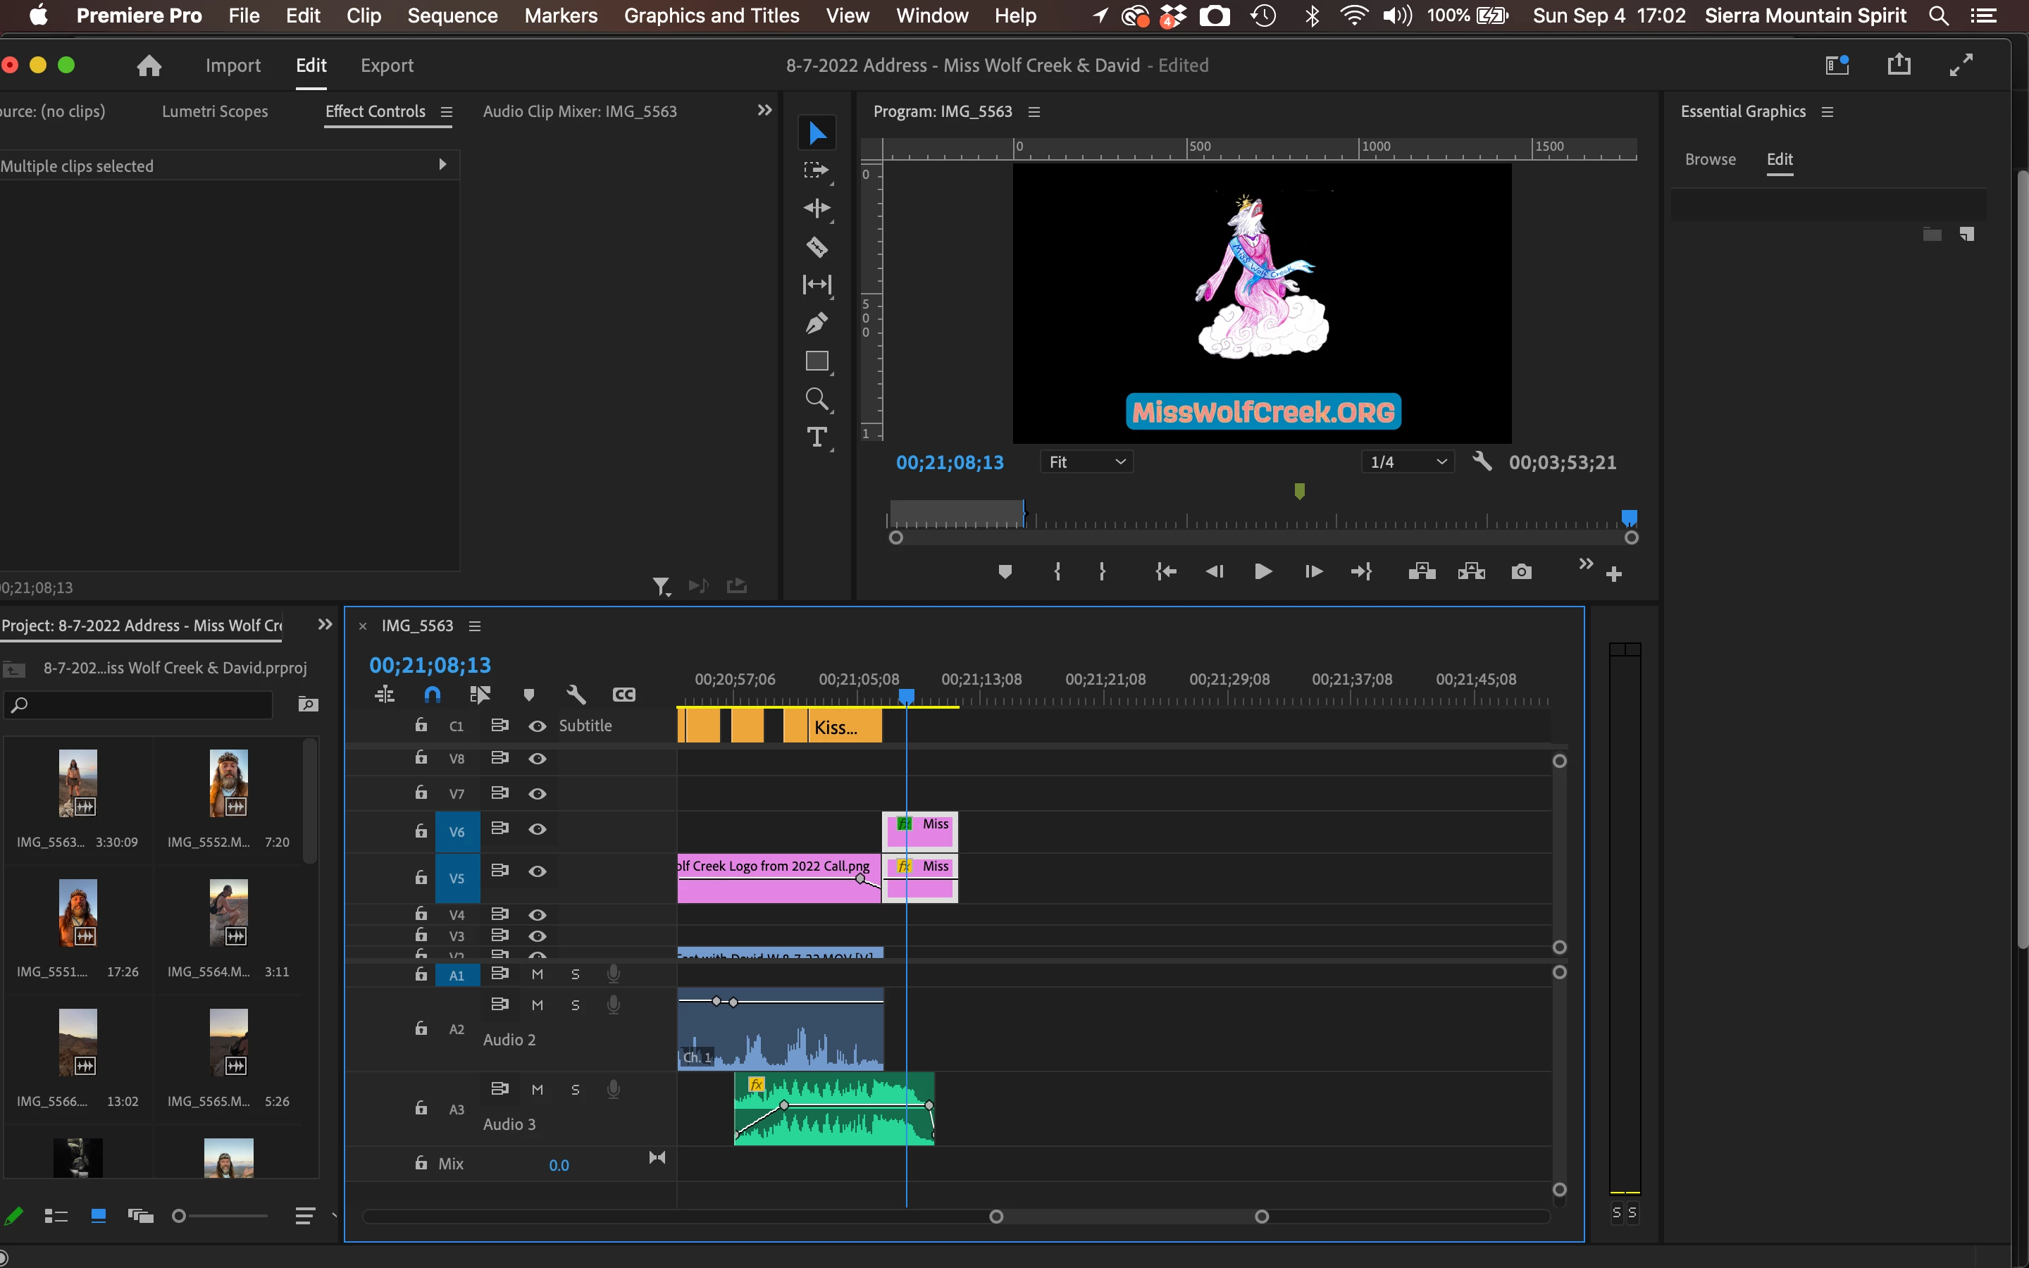Click the Export Frame camera icon
The image size is (2029, 1268).
pyautogui.click(x=1521, y=572)
